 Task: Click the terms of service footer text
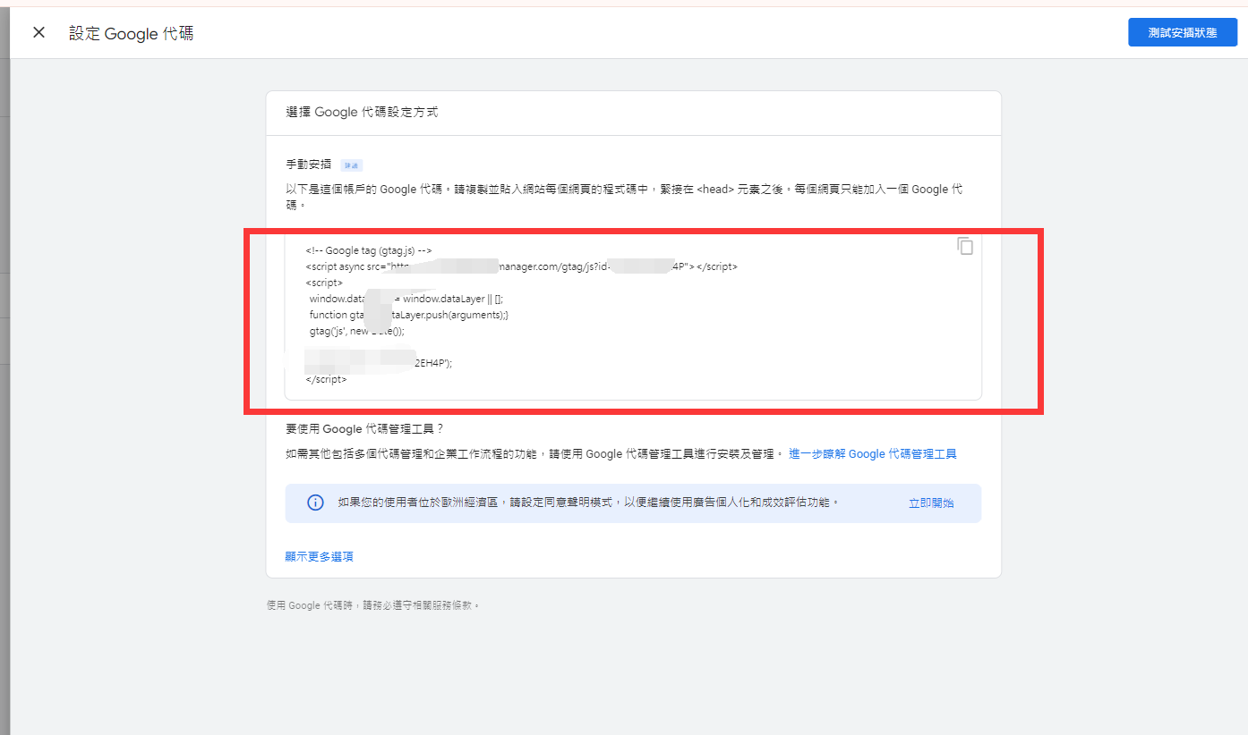[x=373, y=605]
